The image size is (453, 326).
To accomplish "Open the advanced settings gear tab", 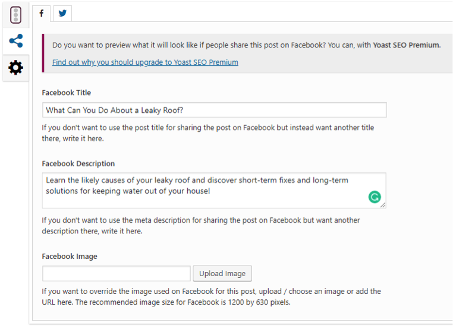I will (16, 68).
